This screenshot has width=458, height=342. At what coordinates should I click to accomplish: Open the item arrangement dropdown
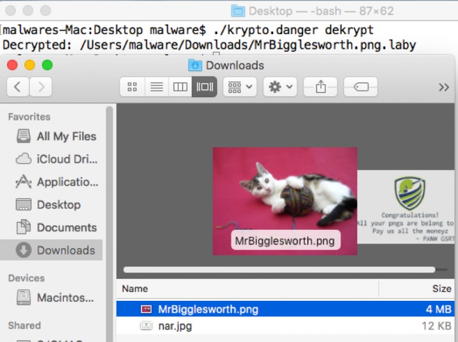[x=240, y=87]
